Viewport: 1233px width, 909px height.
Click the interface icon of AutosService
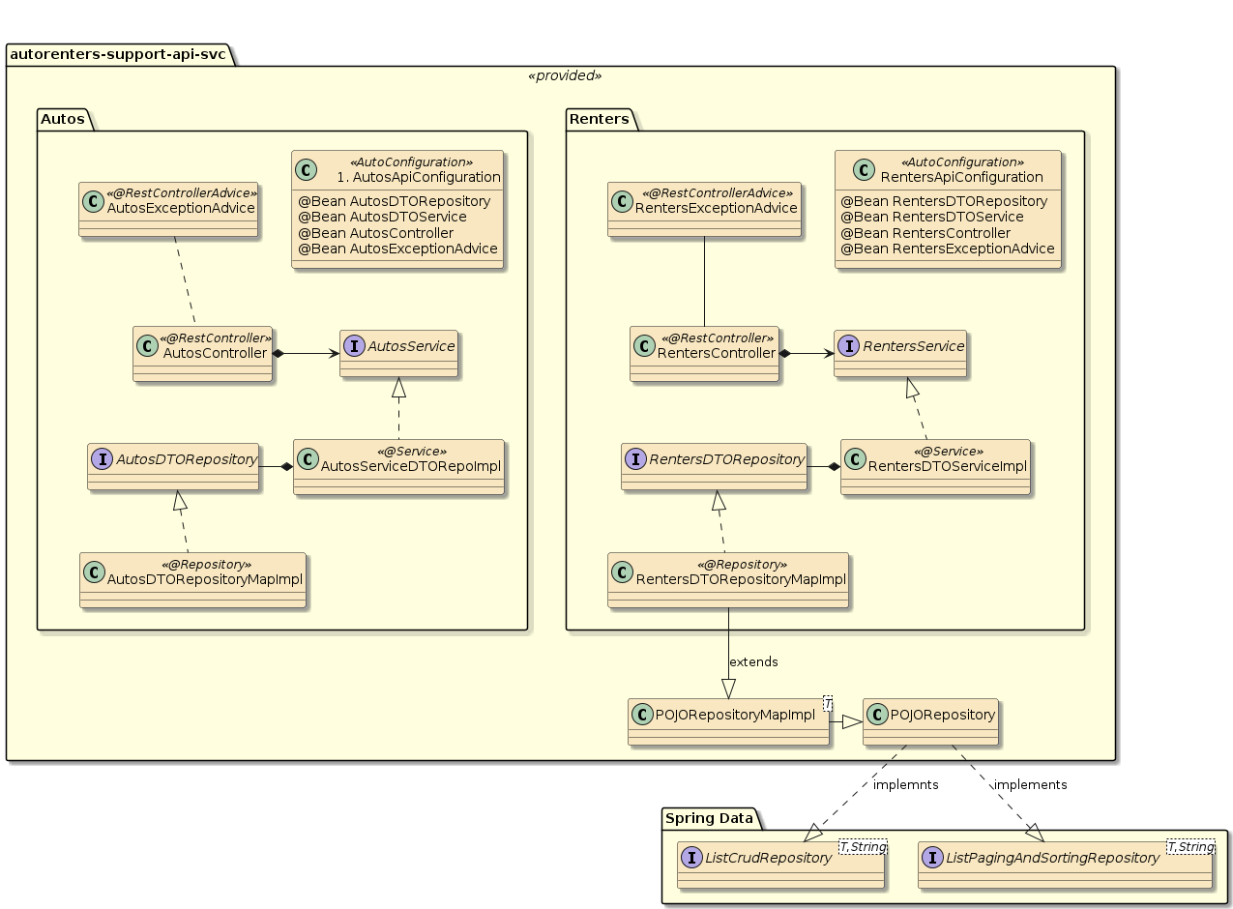[x=355, y=346]
